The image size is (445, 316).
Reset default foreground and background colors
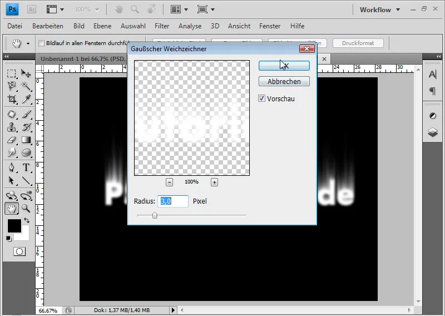pos(9,239)
